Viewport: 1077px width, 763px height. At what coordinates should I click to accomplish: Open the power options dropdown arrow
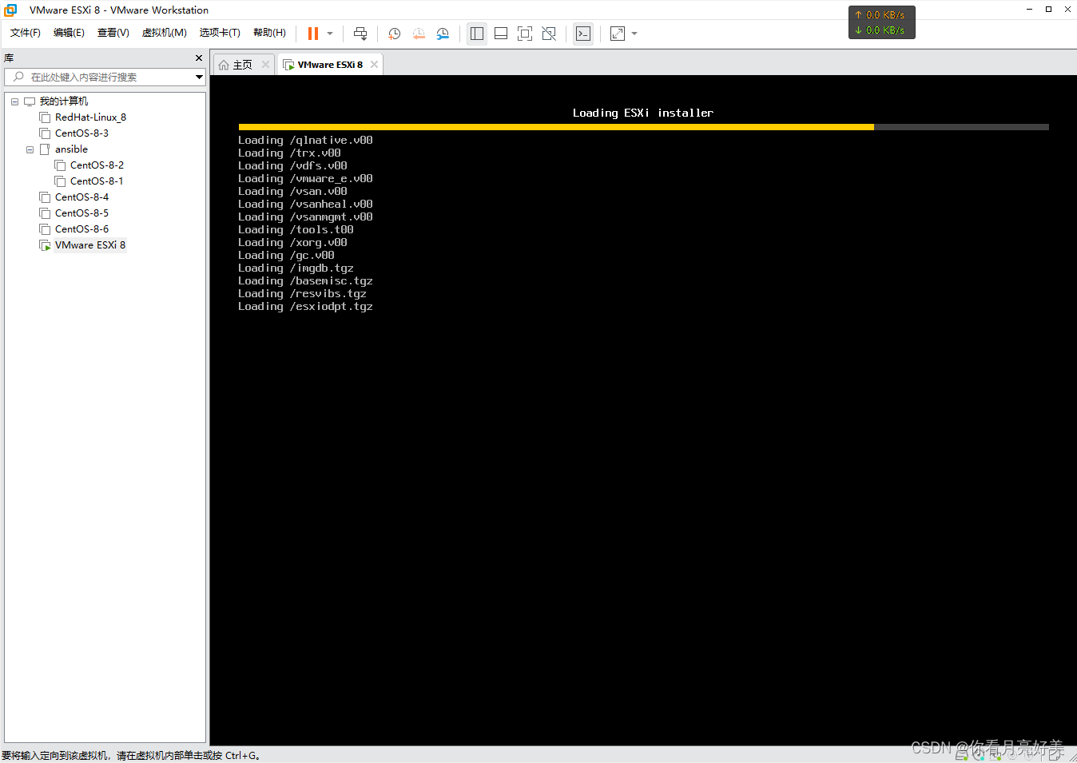click(x=330, y=34)
